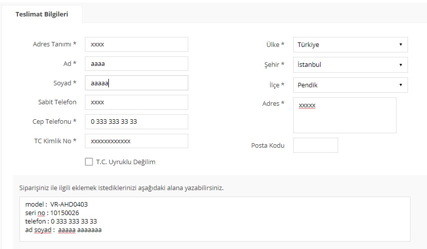427x249 pixels.
Task: Focus the Posta Kodu field
Action: coord(315,145)
